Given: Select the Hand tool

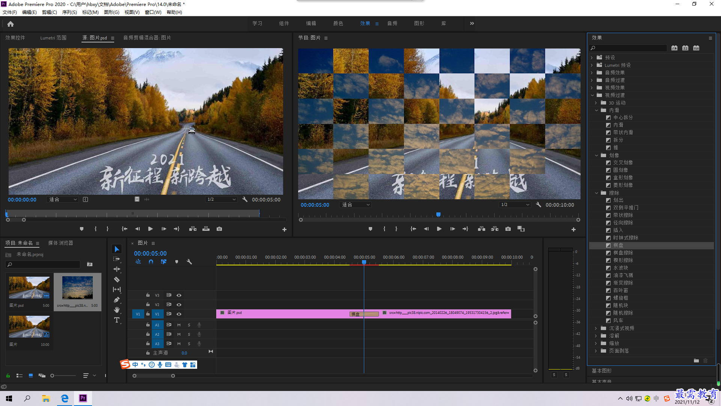Looking at the screenshot, I should 117,310.
